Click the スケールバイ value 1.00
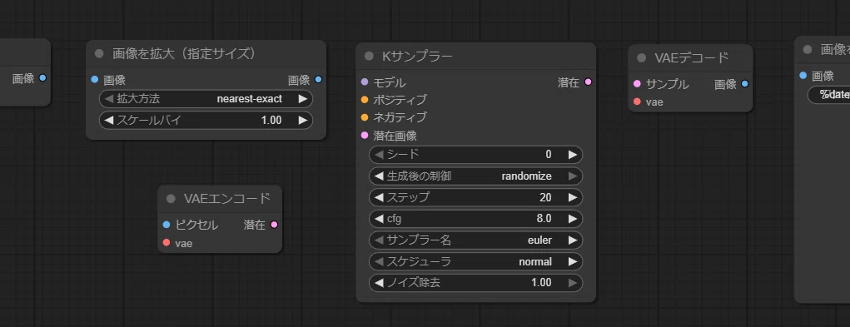Image resolution: width=850 pixels, height=327 pixels. tap(271, 120)
